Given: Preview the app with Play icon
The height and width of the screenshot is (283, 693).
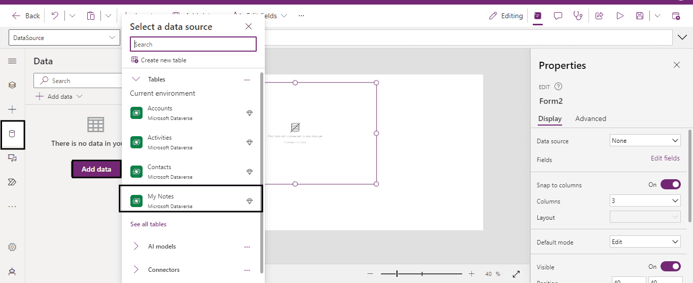Looking at the screenshot, I should [x=620, y=16].
